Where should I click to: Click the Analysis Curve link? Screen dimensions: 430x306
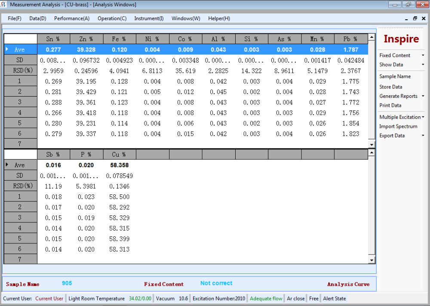348,284
